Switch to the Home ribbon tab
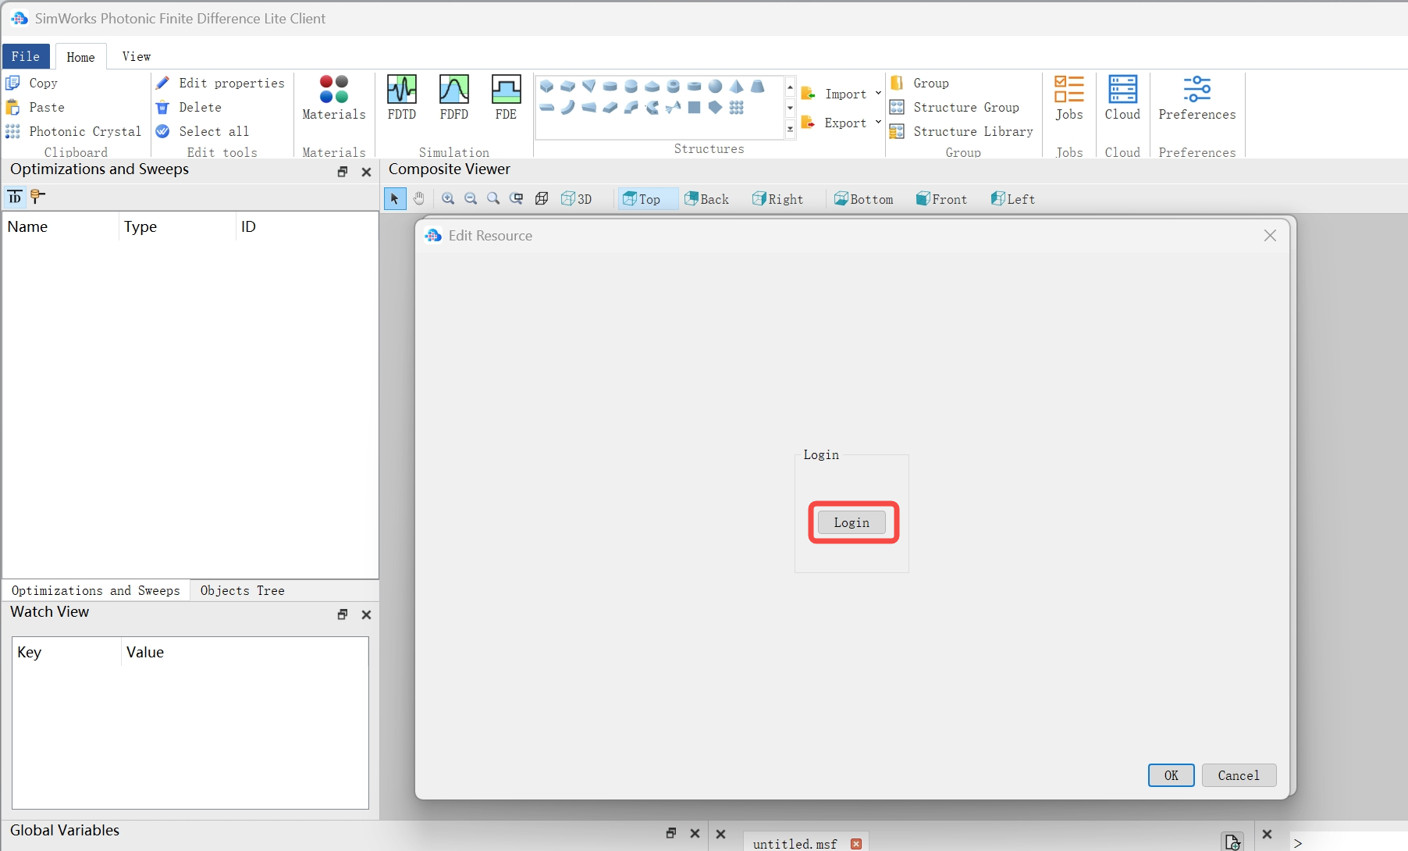1408x851 pixels. point(80,57)
